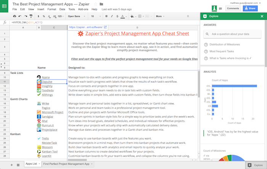The height and width of the screenshot is (169, 267).
Task: Decrease decimal places icon
Action: click(x=49, y=16)
